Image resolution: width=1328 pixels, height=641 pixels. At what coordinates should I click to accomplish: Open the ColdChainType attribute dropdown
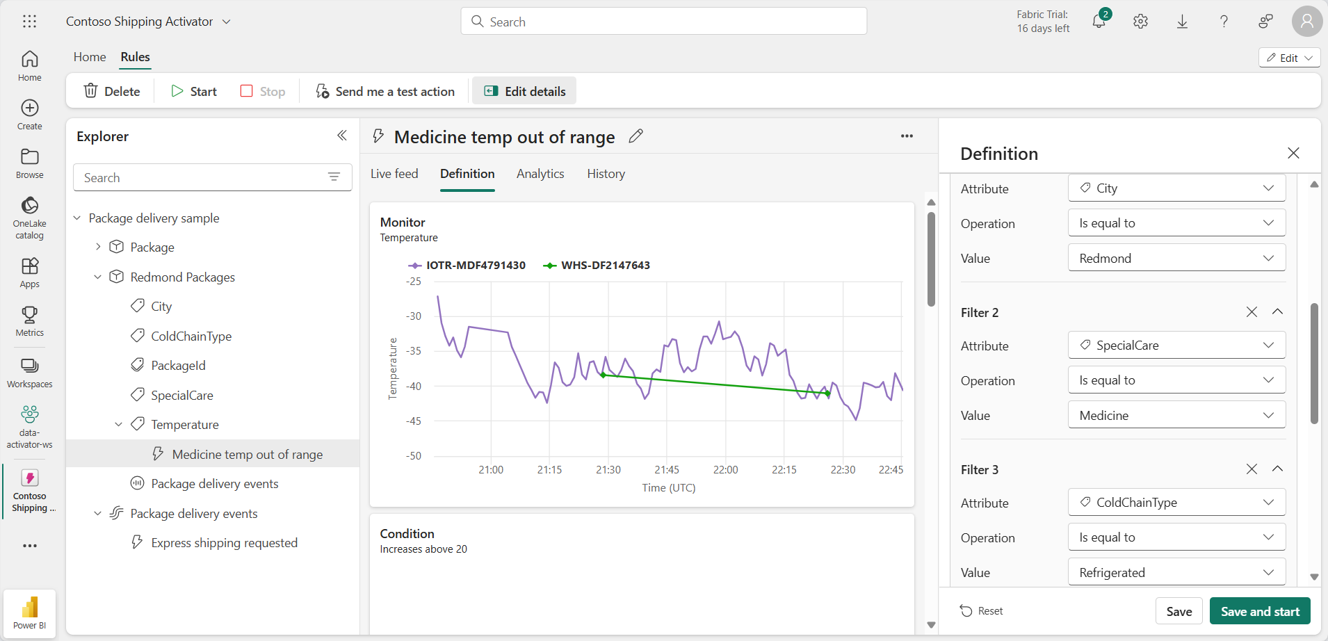click(x=1176, y=502)
